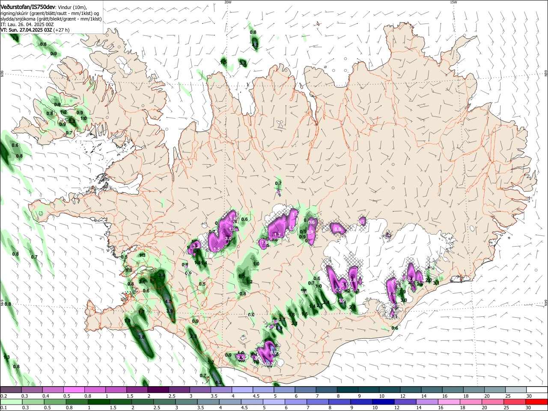Screen dimensions: 548x411
Task: Pick the white swatch after 30 in the snow legend
Action: pyautogui.click(x=537, y=390)
